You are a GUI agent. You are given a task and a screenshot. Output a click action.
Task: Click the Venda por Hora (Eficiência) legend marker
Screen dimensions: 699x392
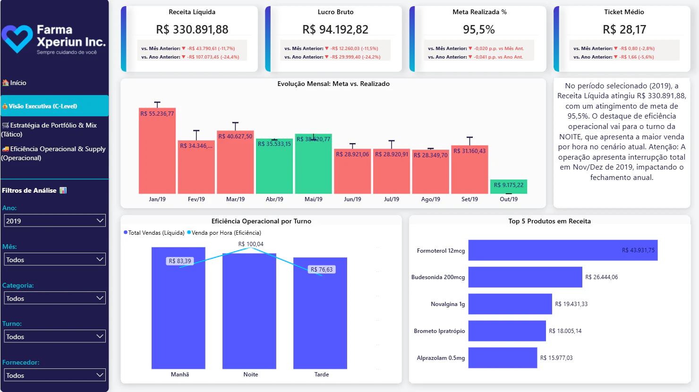(x=189, y=232)
